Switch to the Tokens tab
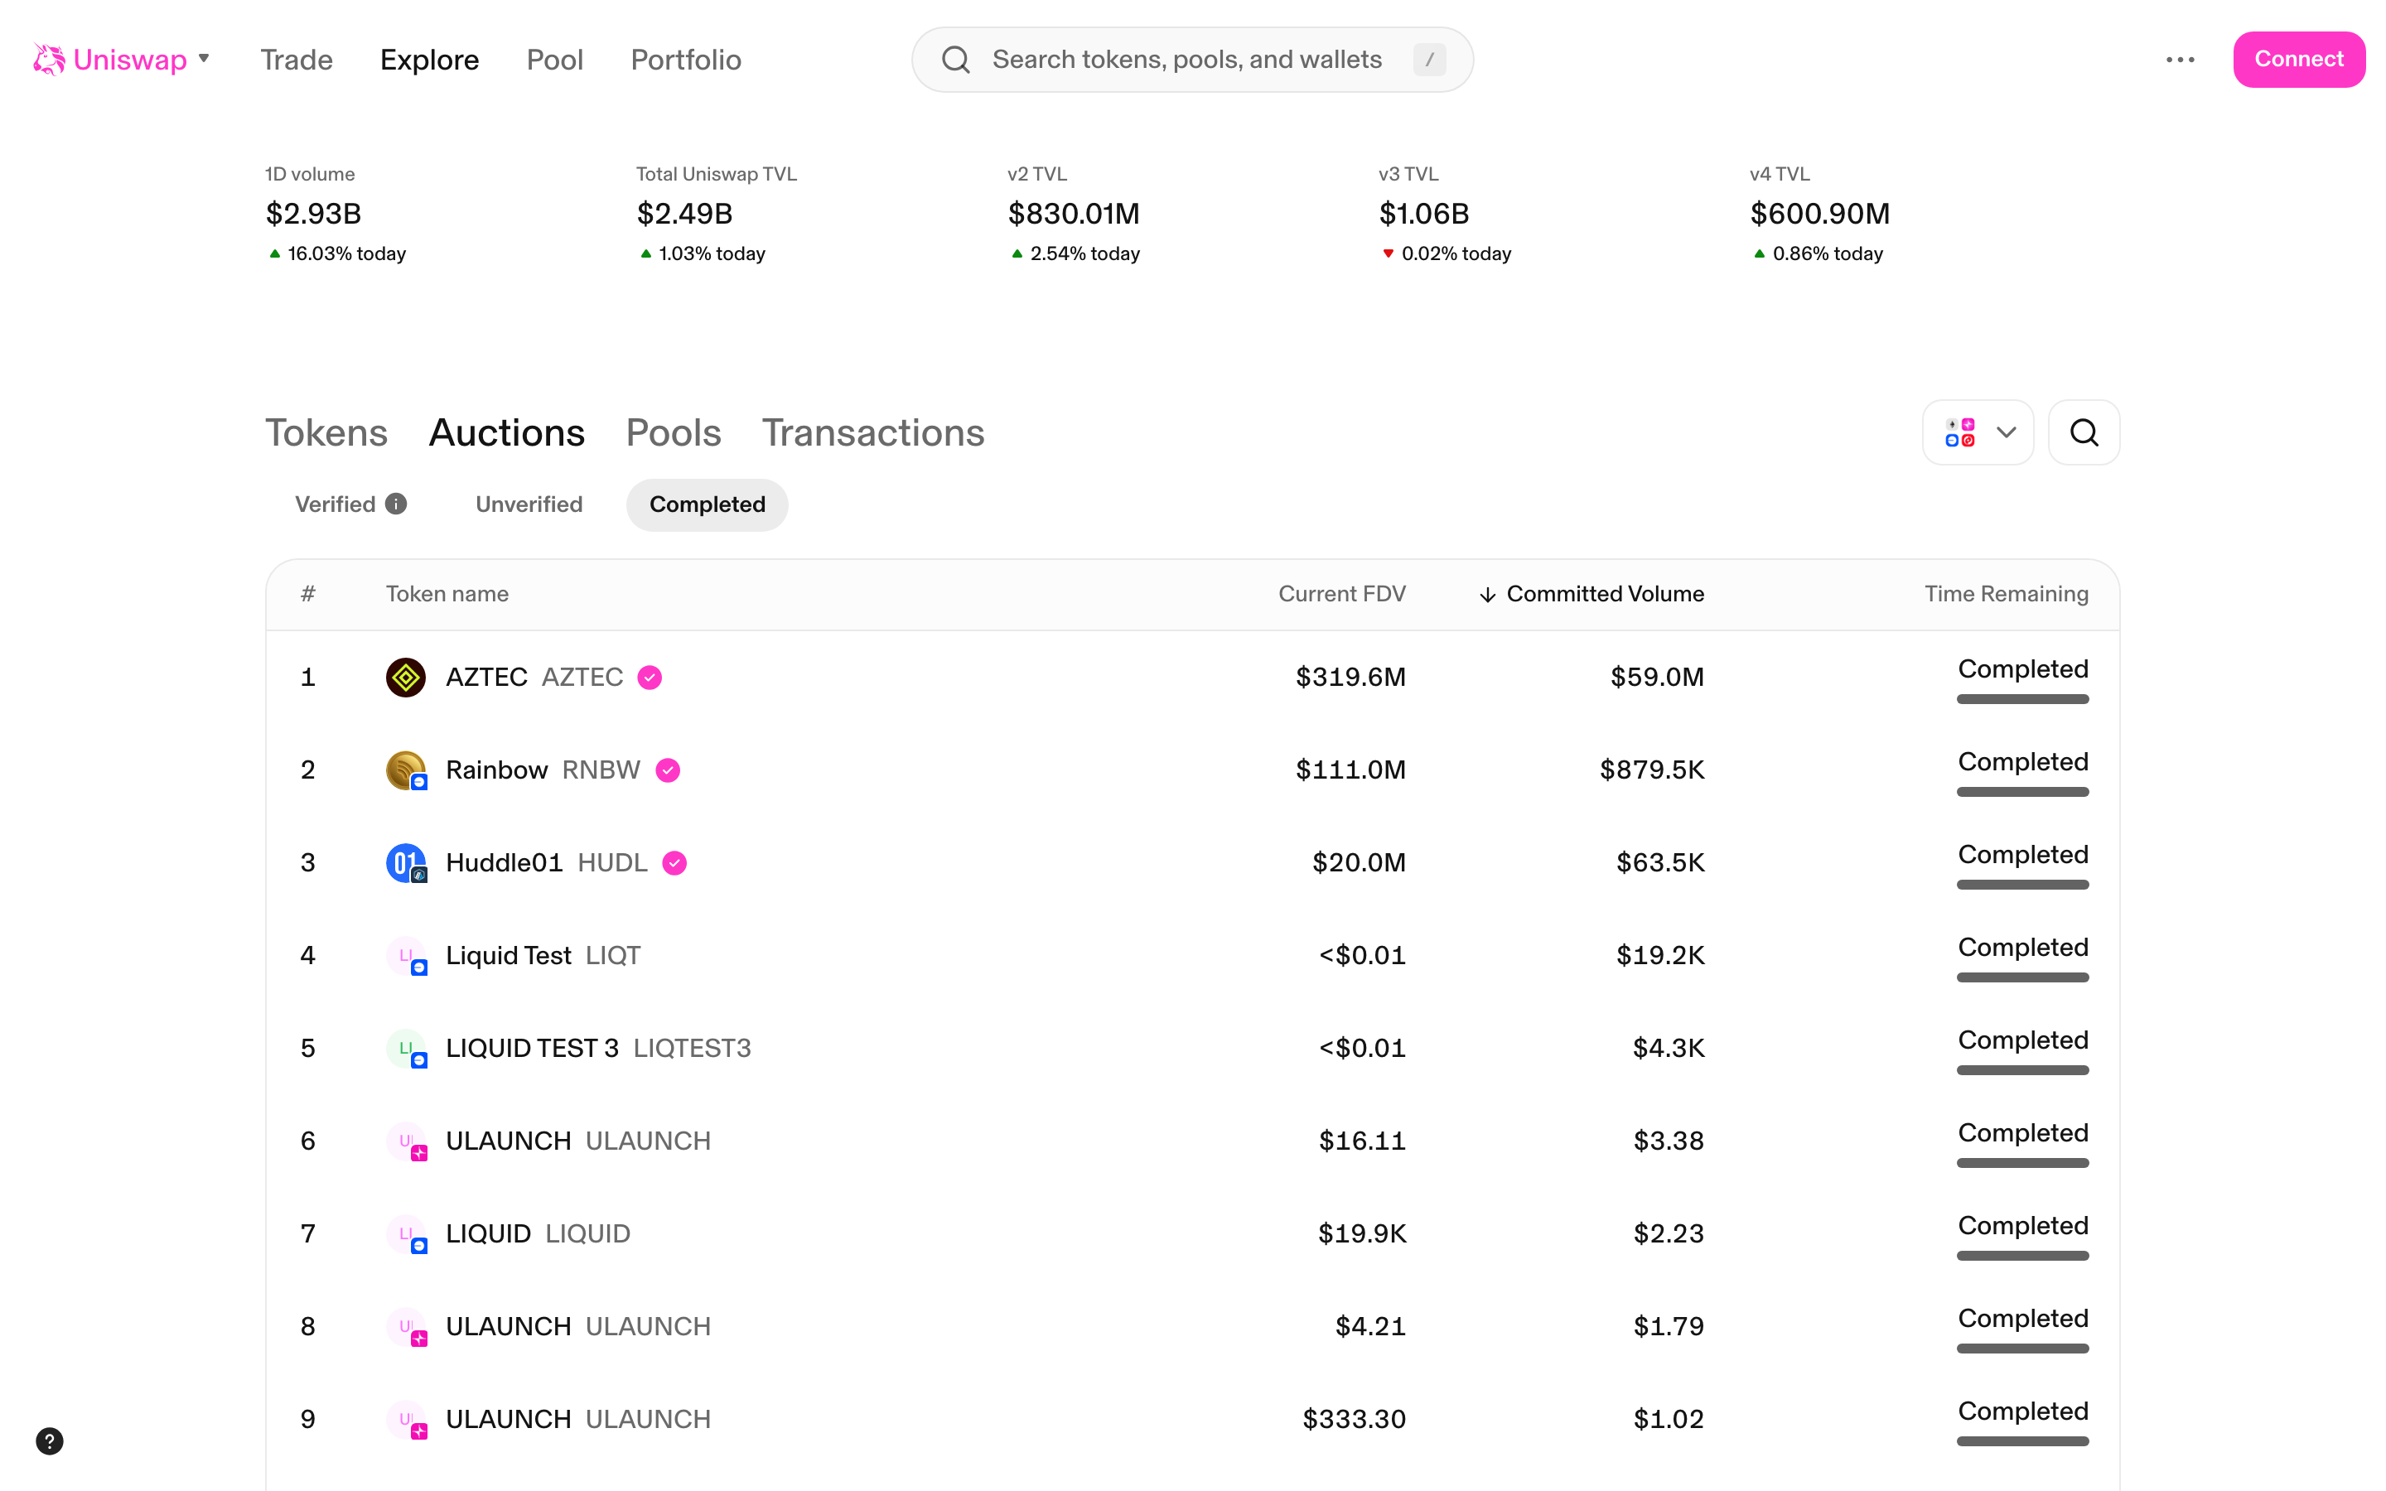This screenshot has width=2386, height=1491. [326, 433]
